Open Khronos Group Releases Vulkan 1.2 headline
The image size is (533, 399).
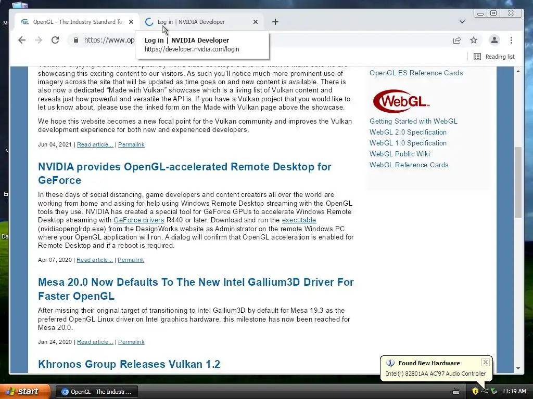[x=129, y=364]
